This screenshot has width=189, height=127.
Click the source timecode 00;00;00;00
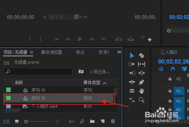click(21, 17)
